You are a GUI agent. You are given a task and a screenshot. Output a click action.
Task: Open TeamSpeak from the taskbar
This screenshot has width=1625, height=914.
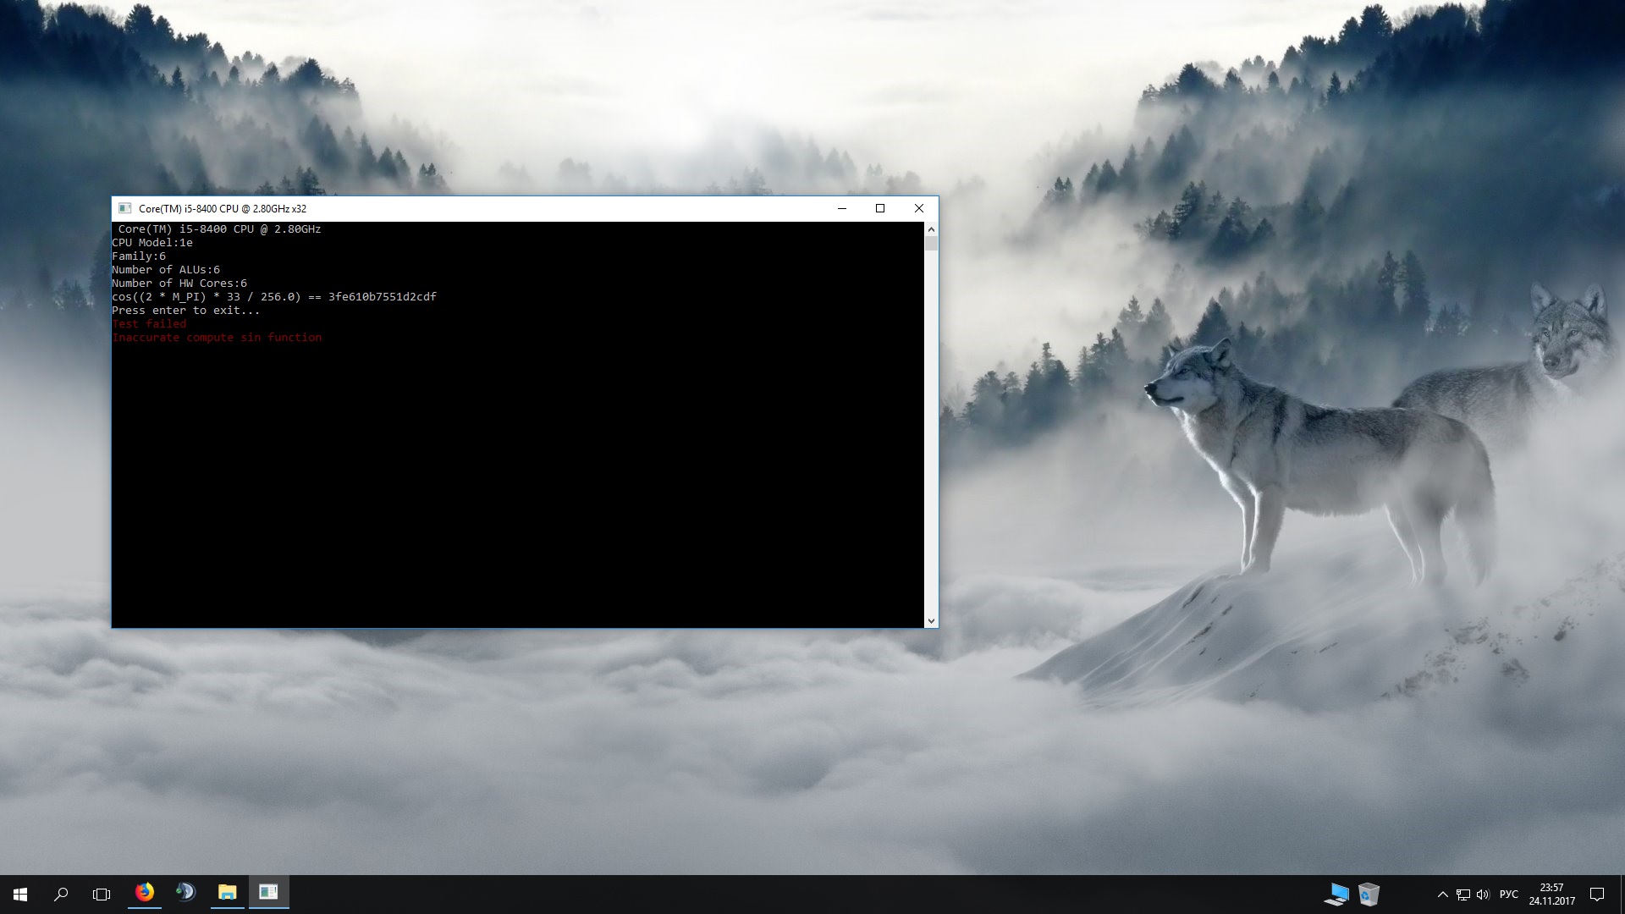tap(185, 893)
